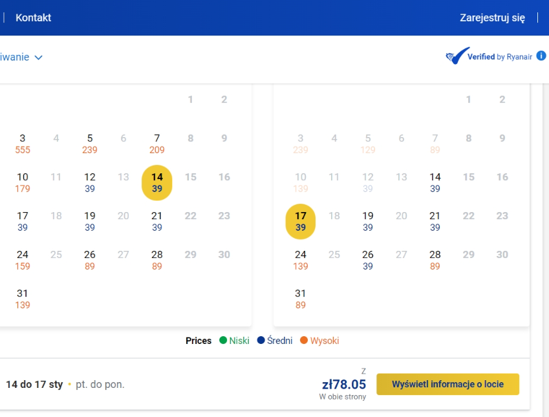The width and height of the screenshot is (549, 417).
Task: Choose return date 19 priced 39
Action: coord(368,221)
